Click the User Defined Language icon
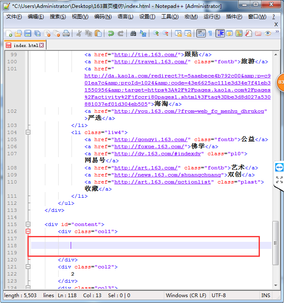The height and width of the screenshot is (303, 284). click(x=230, y=33)
